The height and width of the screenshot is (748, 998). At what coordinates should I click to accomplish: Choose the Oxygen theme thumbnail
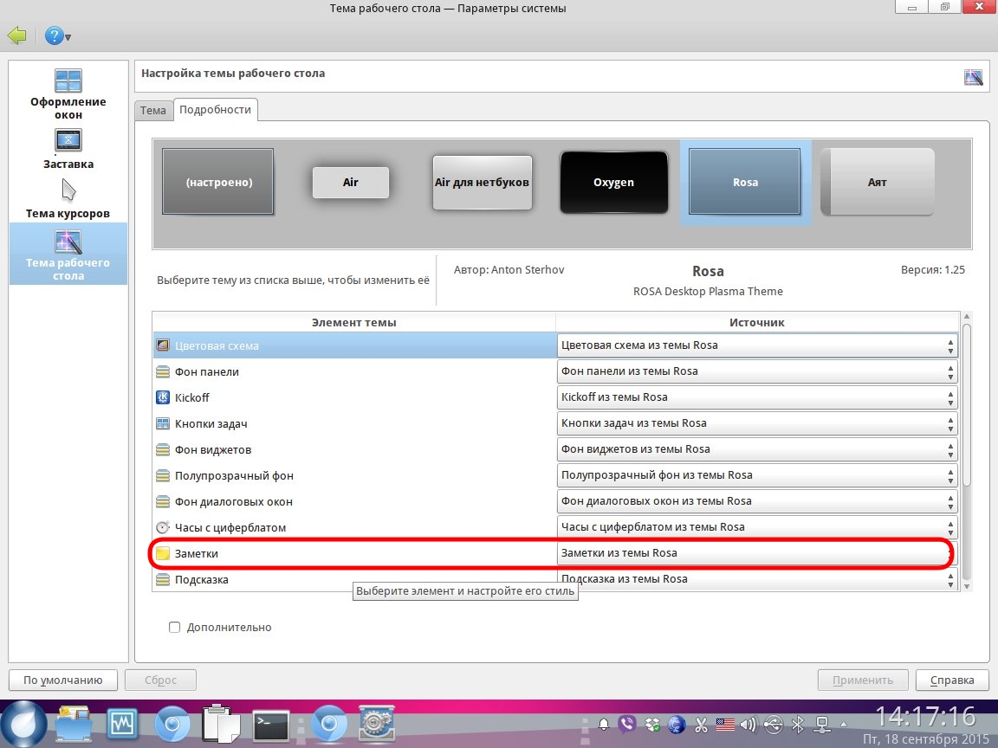pyautogui.click(x=613, y=183)
